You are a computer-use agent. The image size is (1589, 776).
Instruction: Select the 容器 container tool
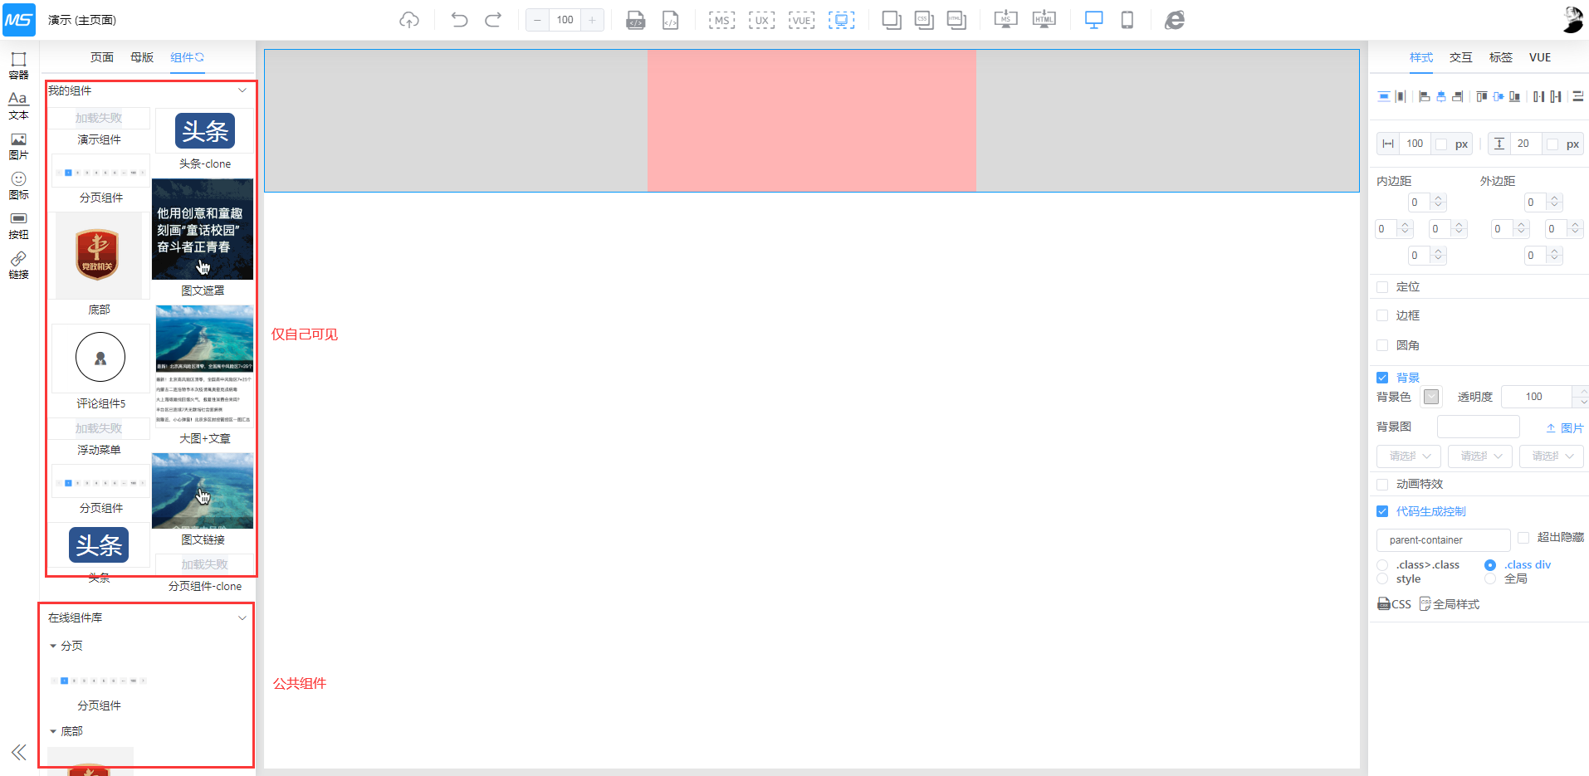pyautogui.click(x=18, y=65)
